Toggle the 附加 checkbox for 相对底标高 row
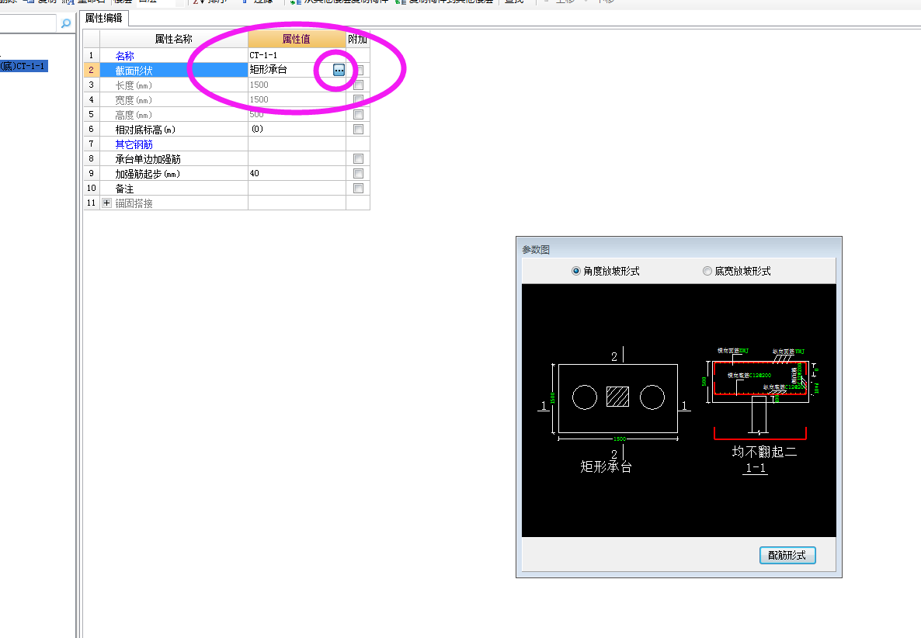Screen dimensions: 921x638 (358, 129)
